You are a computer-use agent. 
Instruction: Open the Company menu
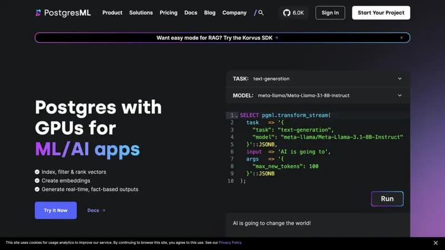pos(234,13)
